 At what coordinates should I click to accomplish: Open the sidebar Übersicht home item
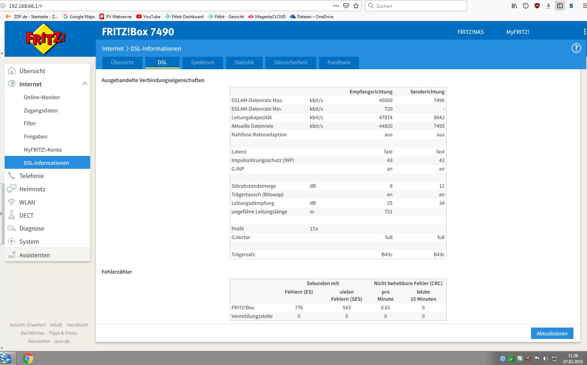click(x=47, y=71)
